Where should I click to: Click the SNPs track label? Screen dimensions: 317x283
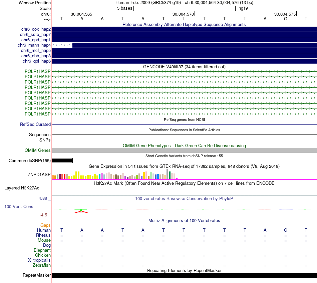[45, 140]
